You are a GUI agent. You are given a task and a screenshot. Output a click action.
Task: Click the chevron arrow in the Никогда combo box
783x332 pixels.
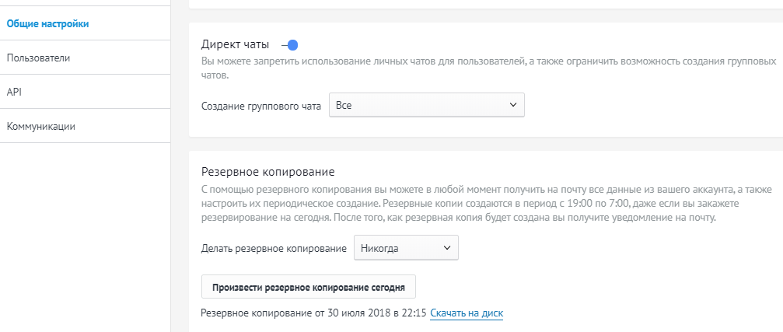tap(447, 247)
